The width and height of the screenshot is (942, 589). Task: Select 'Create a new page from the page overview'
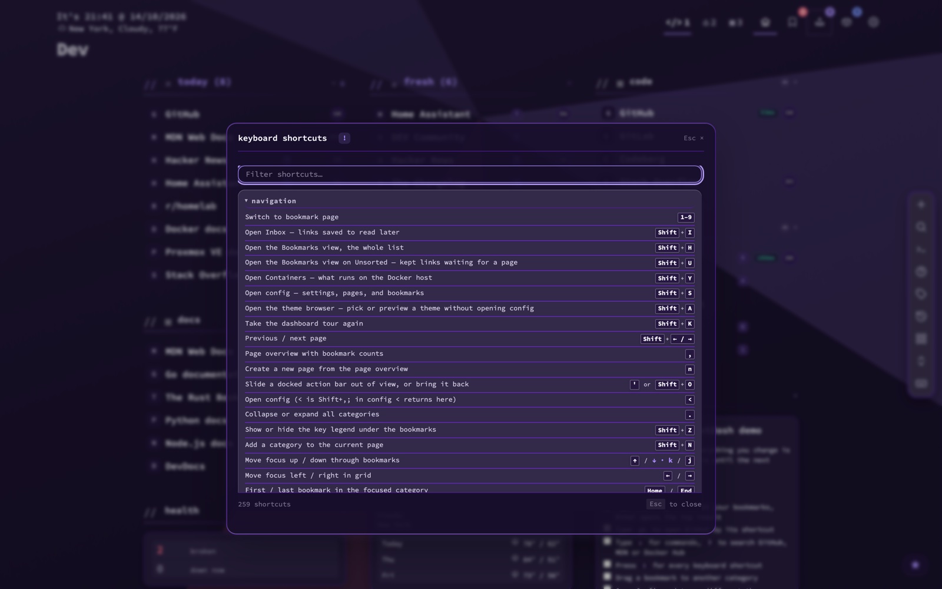pyautogui.click(x=470, y=369)
